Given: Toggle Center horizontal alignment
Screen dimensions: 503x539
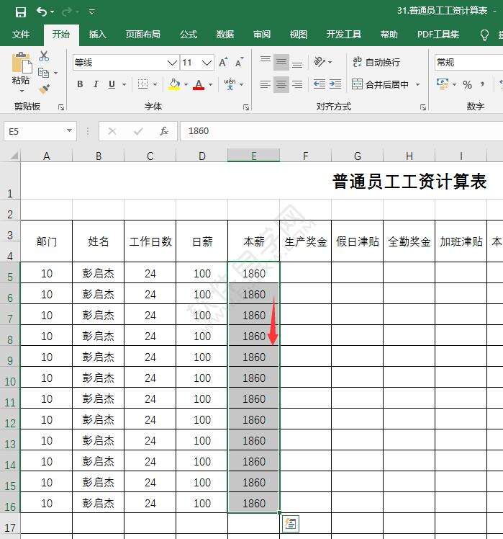Looking at the screenshot, I should (x=281, y=84).
